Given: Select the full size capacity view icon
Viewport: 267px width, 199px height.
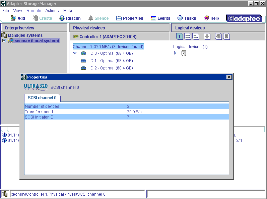Looking at the screenshot, I should (x=188, y=36).
